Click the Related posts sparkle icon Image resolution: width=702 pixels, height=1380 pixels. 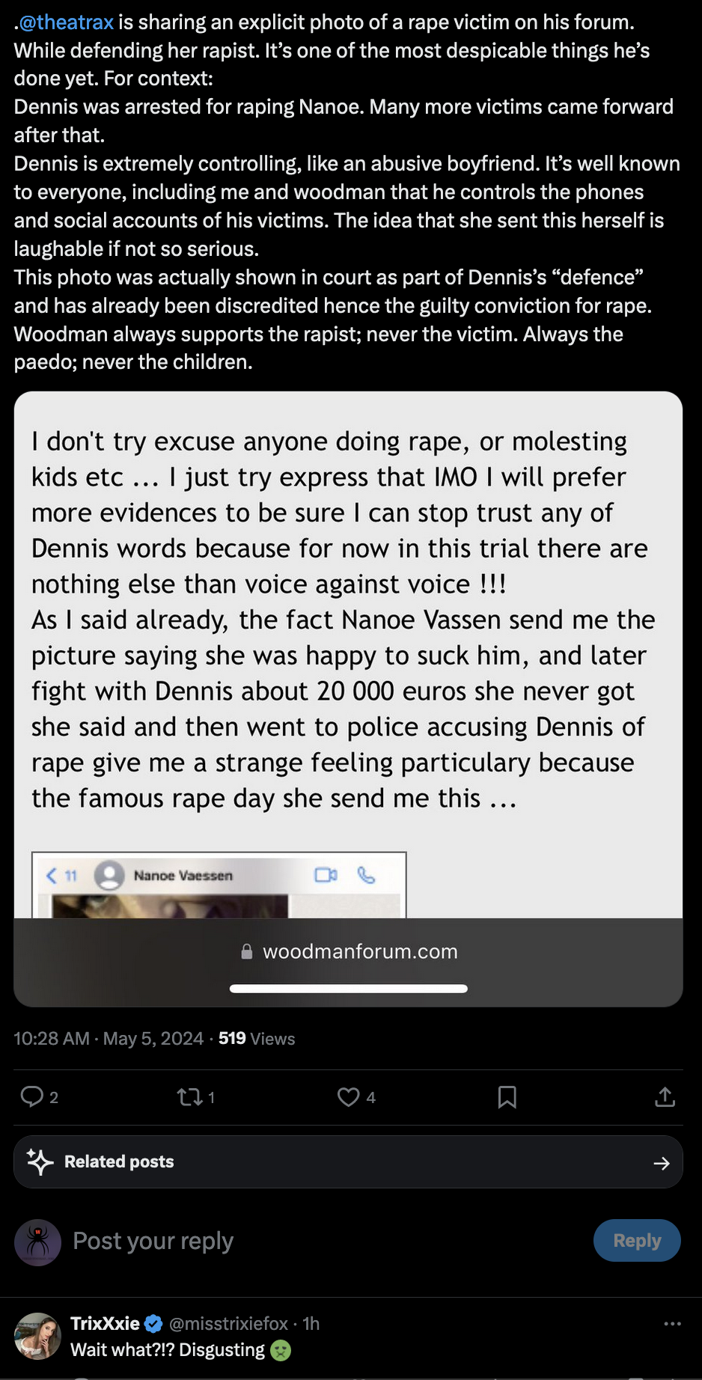point(40,1161)
